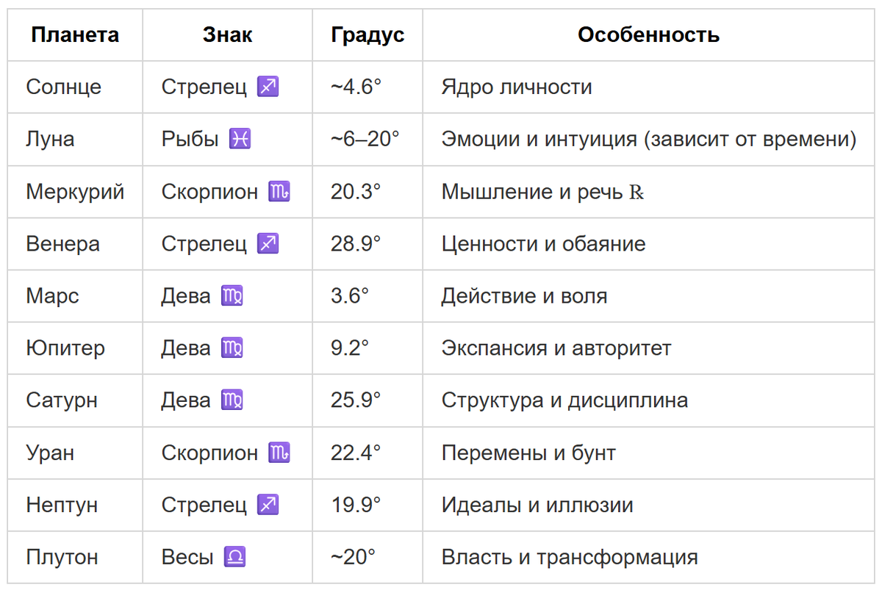This screenshot has height=590, width=882.
Task: Select the Луна planet name cell
Action: click(x=75, y=140)
